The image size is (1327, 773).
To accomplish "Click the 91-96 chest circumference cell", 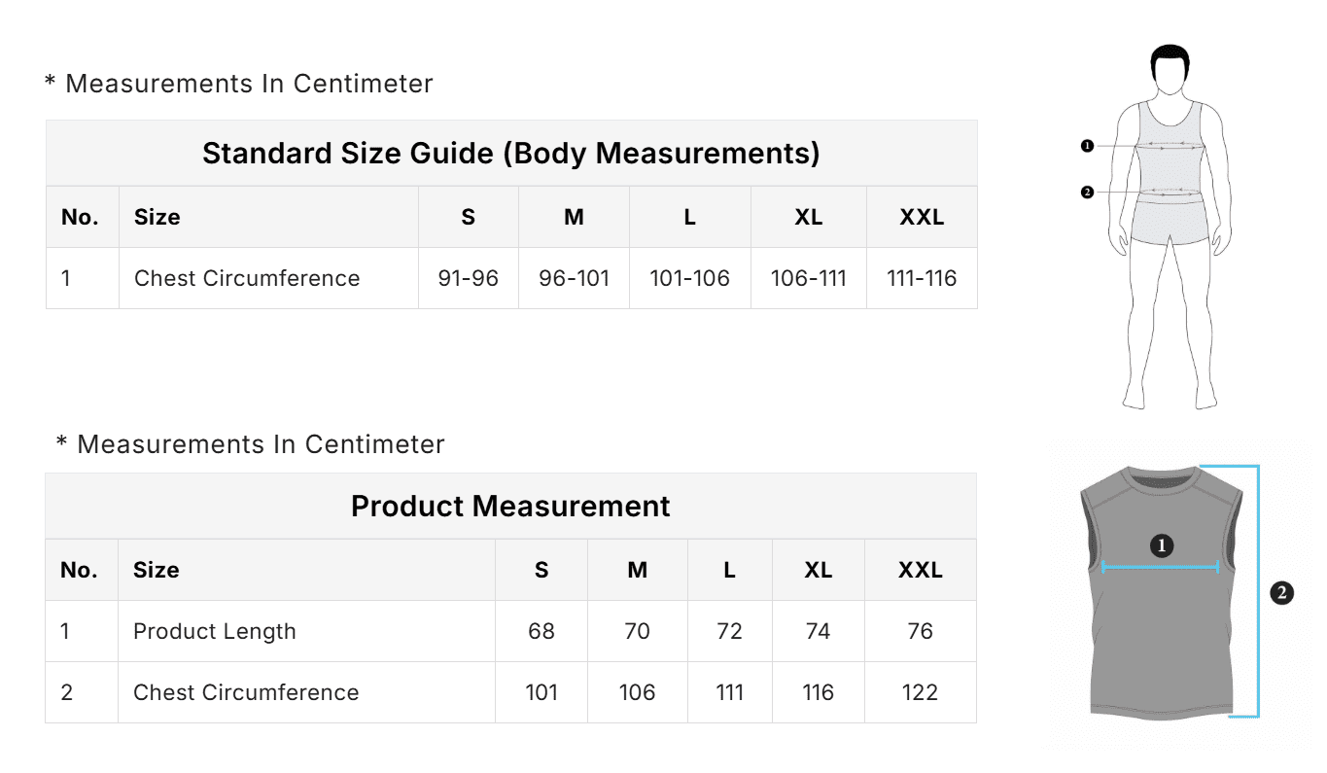I will click(x=469, y=278).
